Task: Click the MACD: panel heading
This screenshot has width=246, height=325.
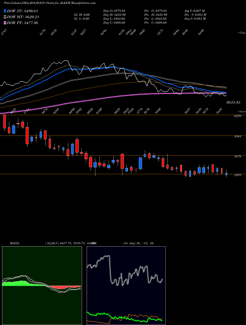Action: click(14, 243)
